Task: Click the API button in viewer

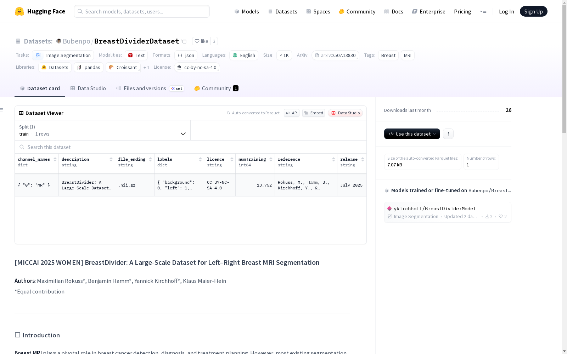Action: [292, 113]
